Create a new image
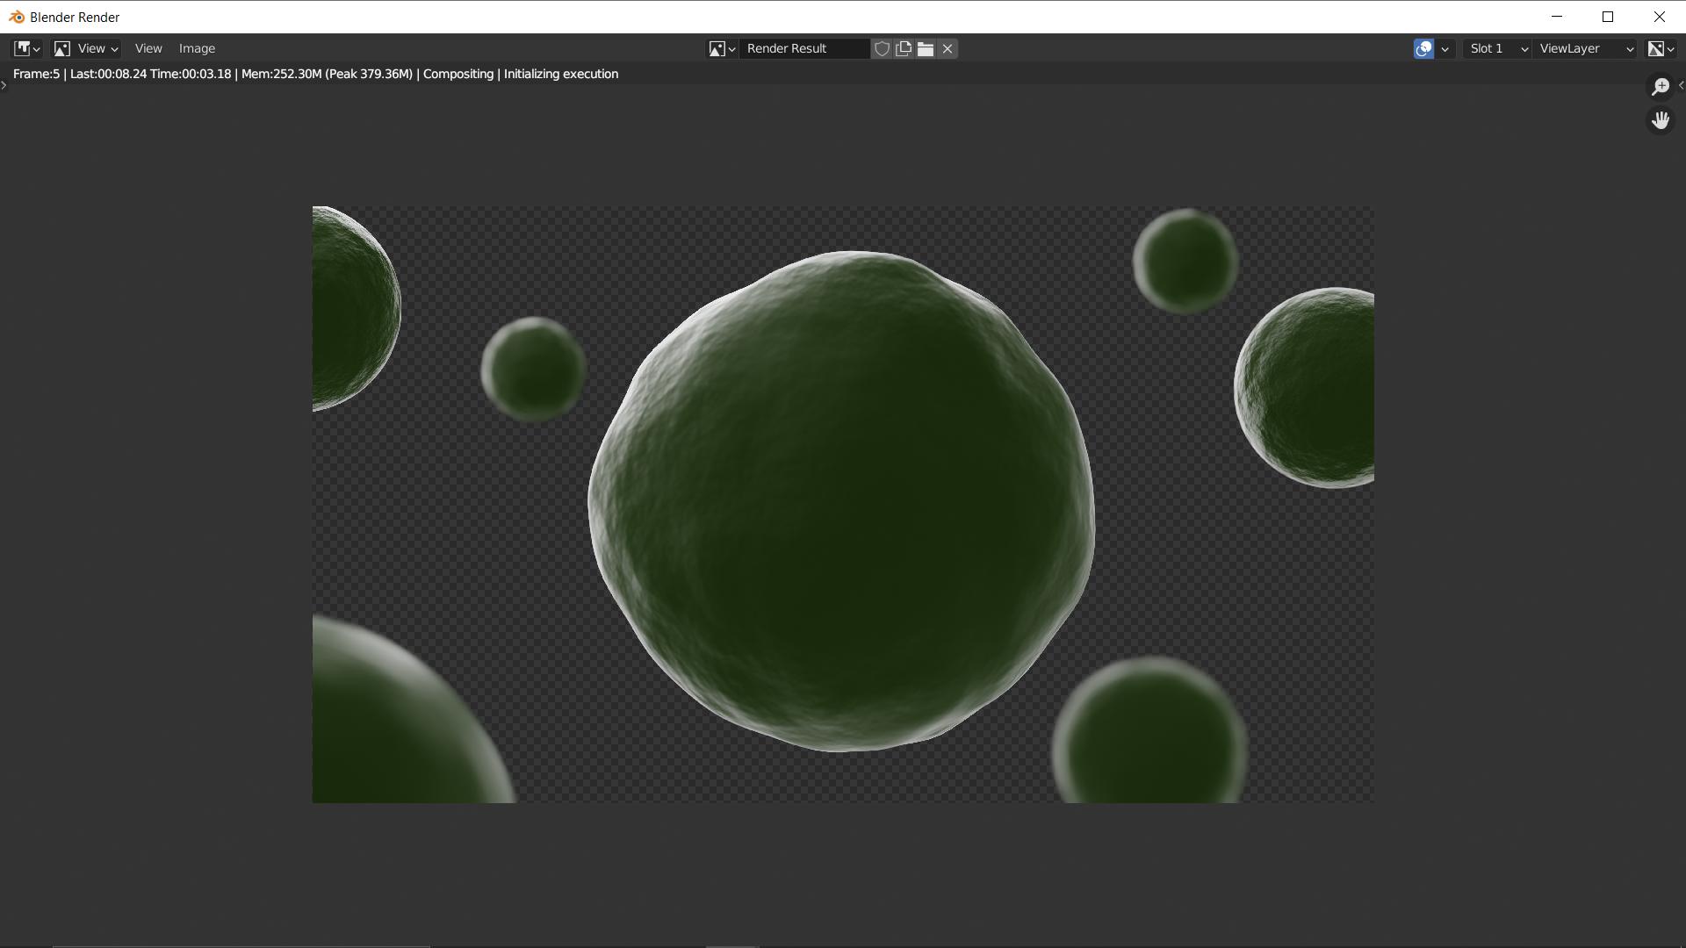Viewport: 1686px width, 948px height. click(904, 48)
